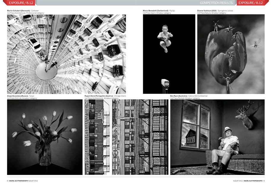Open the Tulips still life photo
The height and width of the screenshot is (183, 273).
pyautogui.click(x=45, y=137)
